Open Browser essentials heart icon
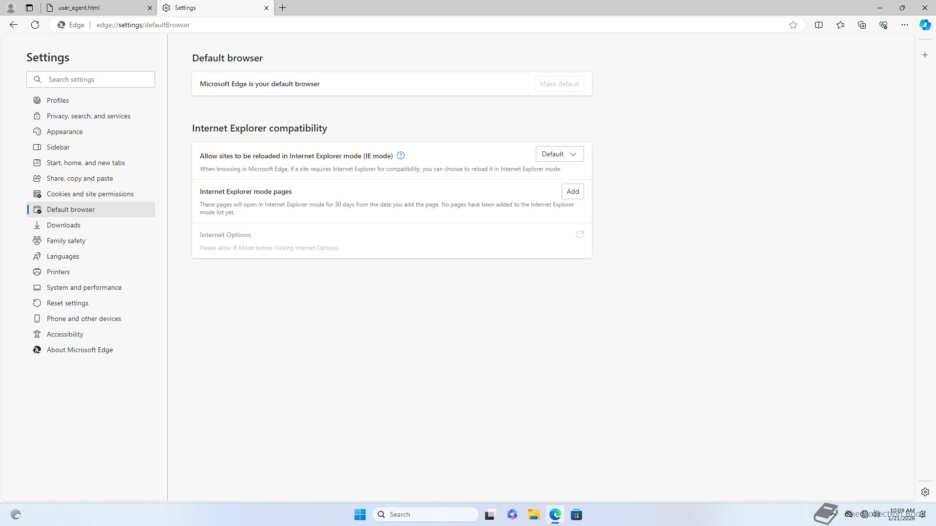936x526 pixels. tap(883, 25)
